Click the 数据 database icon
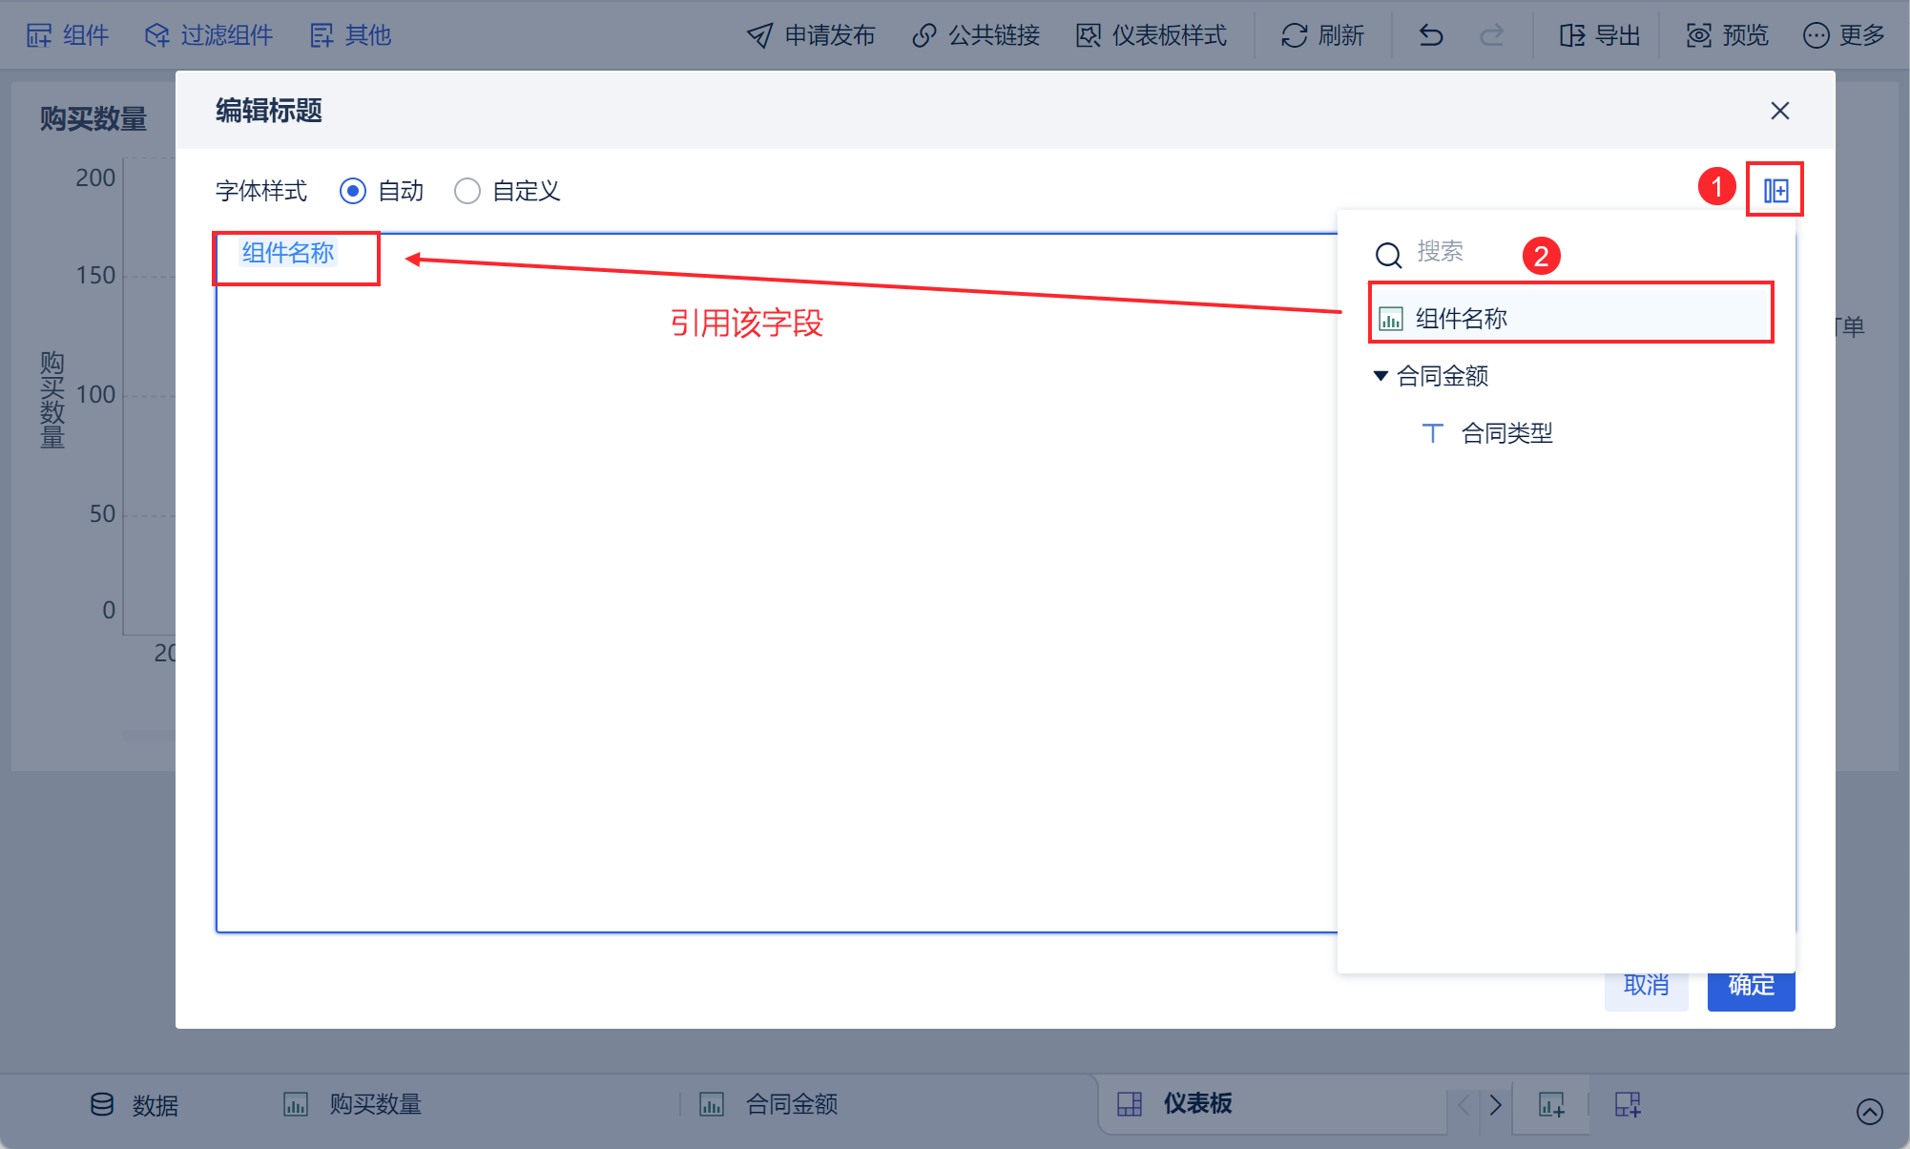 (x=102, y=1104)
